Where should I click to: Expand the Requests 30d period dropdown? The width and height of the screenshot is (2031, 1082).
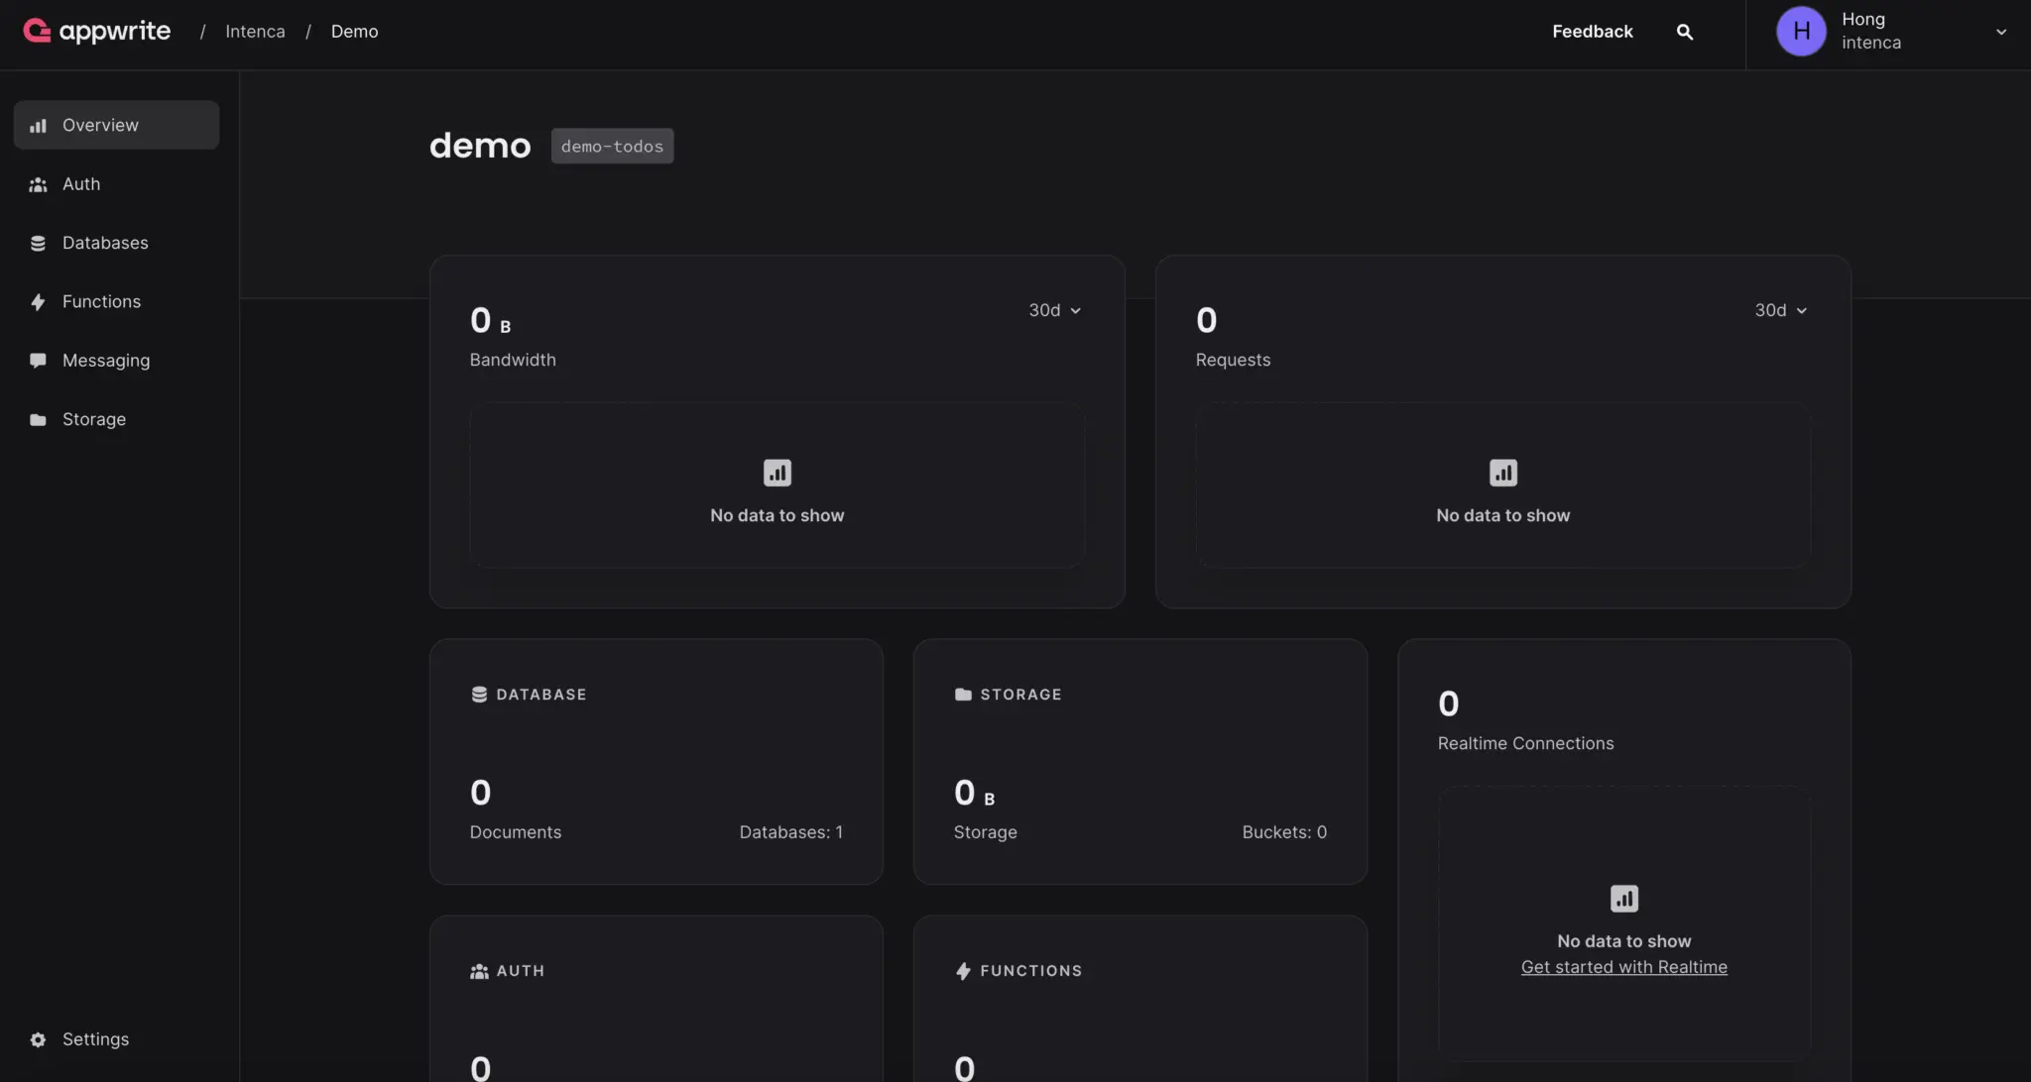[1780, 310]
